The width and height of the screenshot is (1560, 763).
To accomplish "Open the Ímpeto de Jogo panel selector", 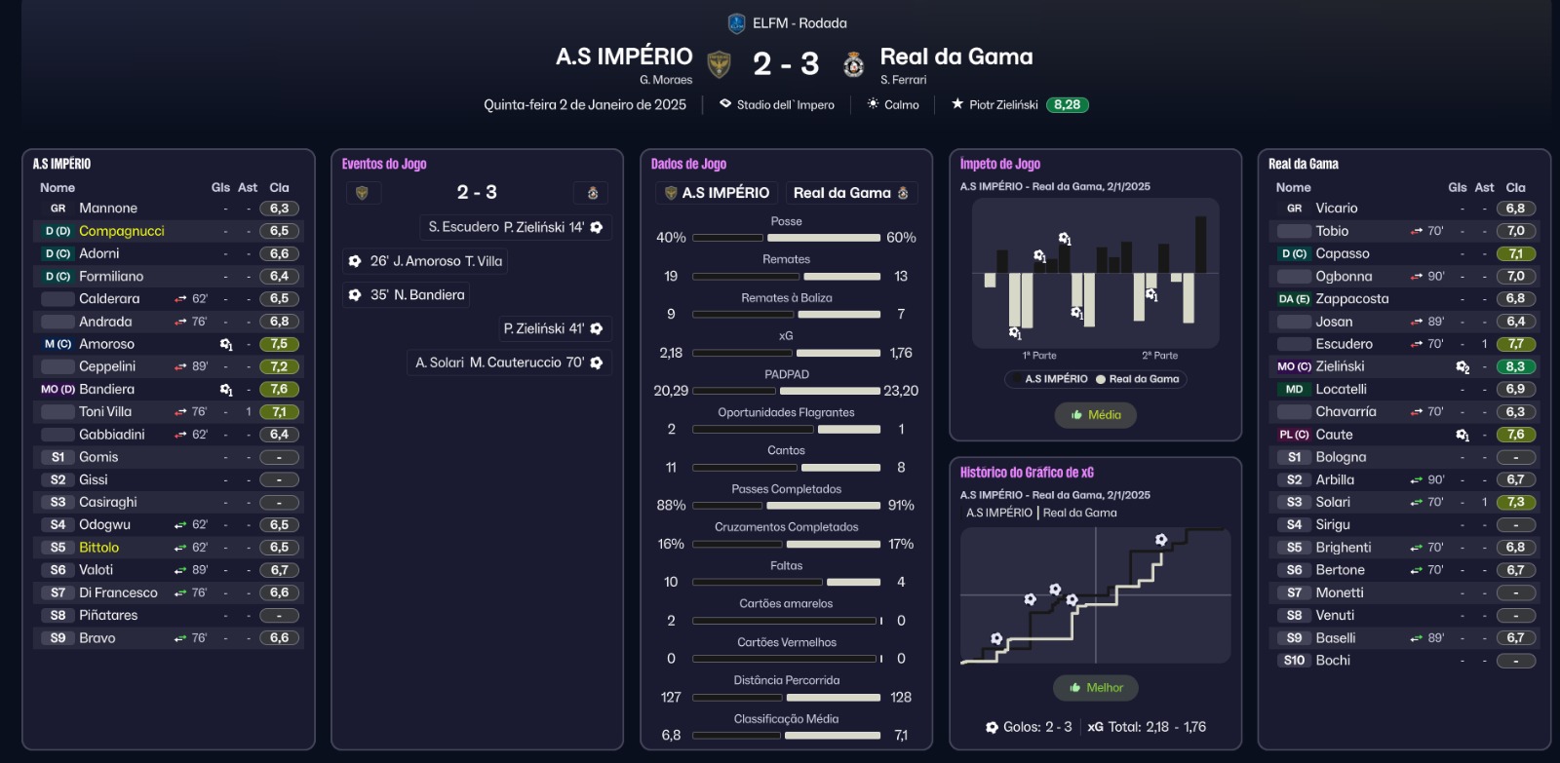I will pyautogui.click(x=999, y=164).
